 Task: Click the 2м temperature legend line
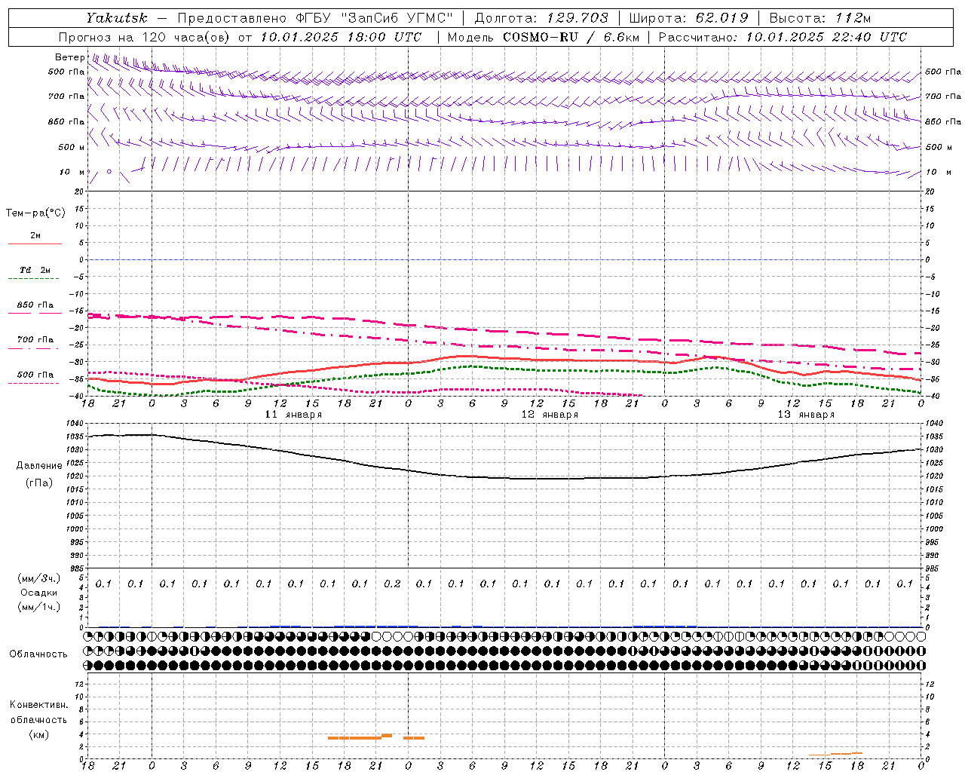pyautogui.click(x=35, y=244)
